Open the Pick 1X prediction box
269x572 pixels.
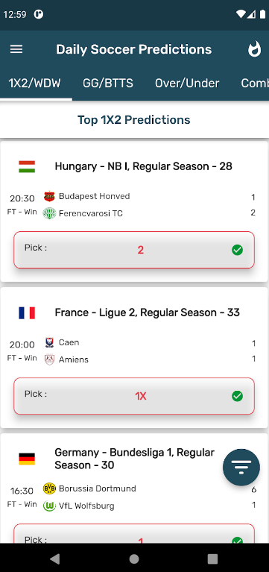[x=134, y=396]
